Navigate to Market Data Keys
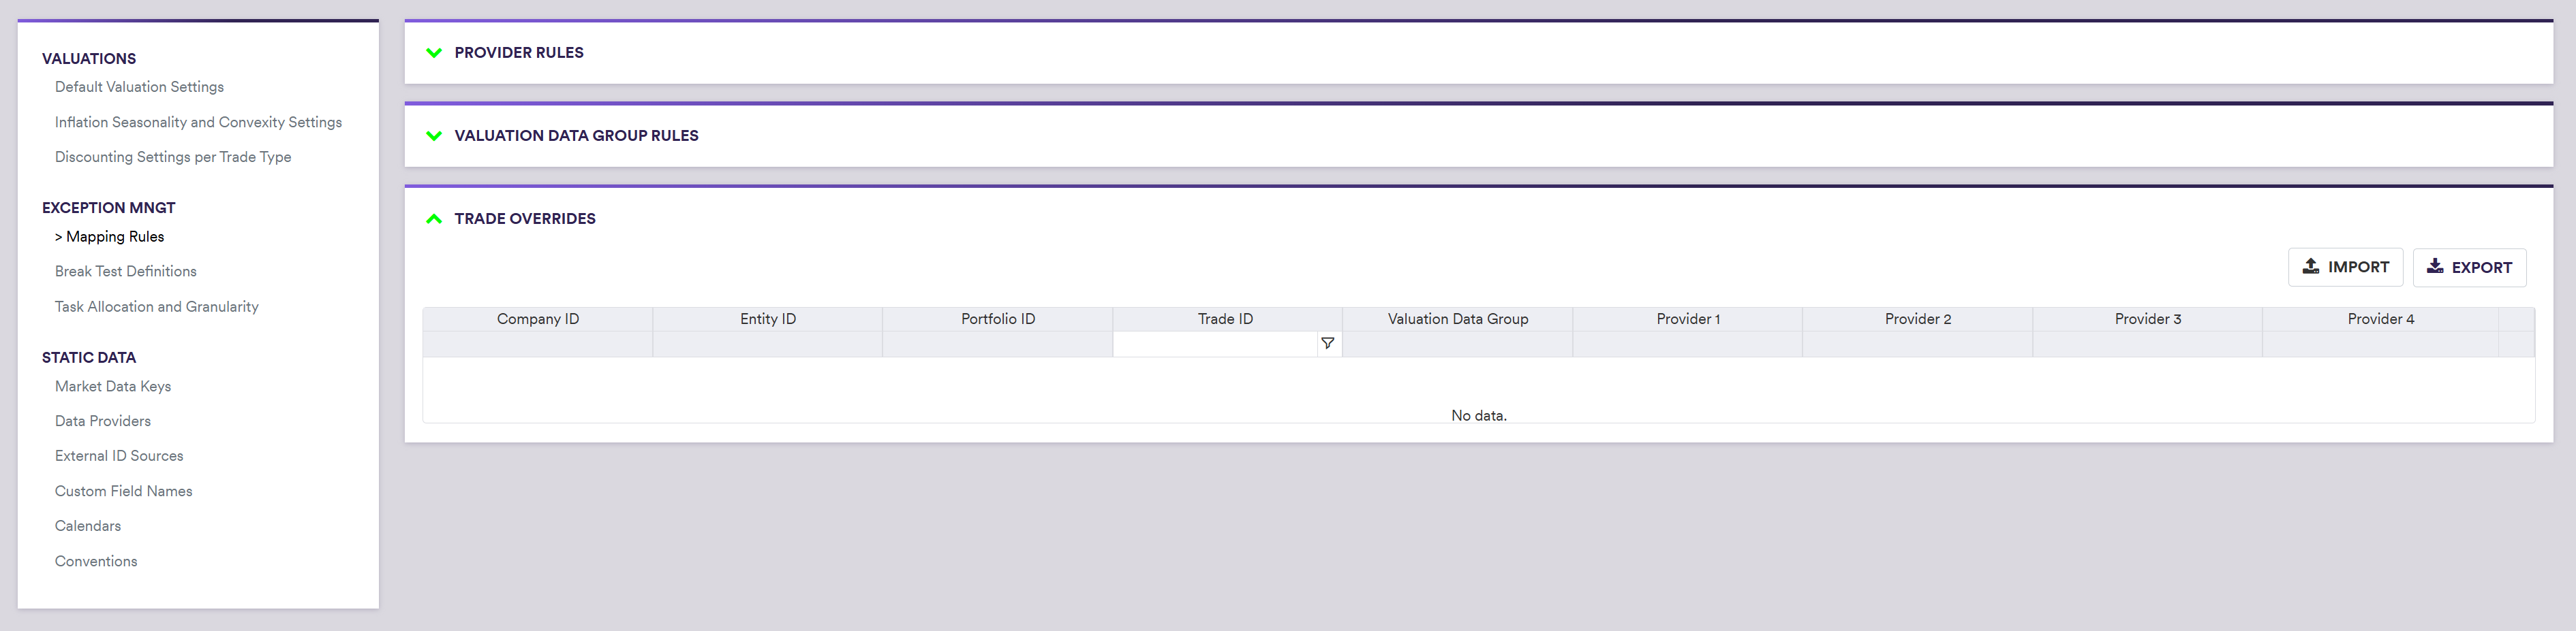 (x=112, y=387)
